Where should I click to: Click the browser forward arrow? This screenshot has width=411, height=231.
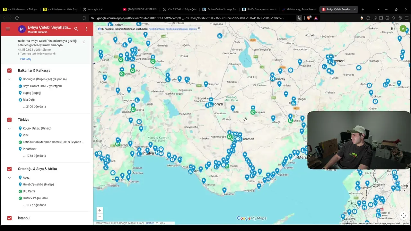click(11, 18)
